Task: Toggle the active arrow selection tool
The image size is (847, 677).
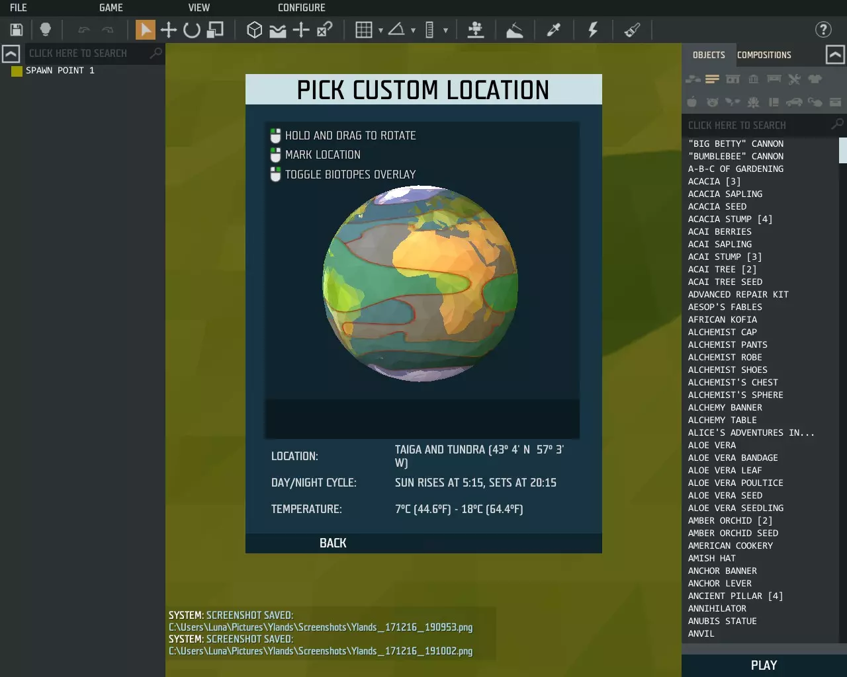Action: tap(145, 30)
